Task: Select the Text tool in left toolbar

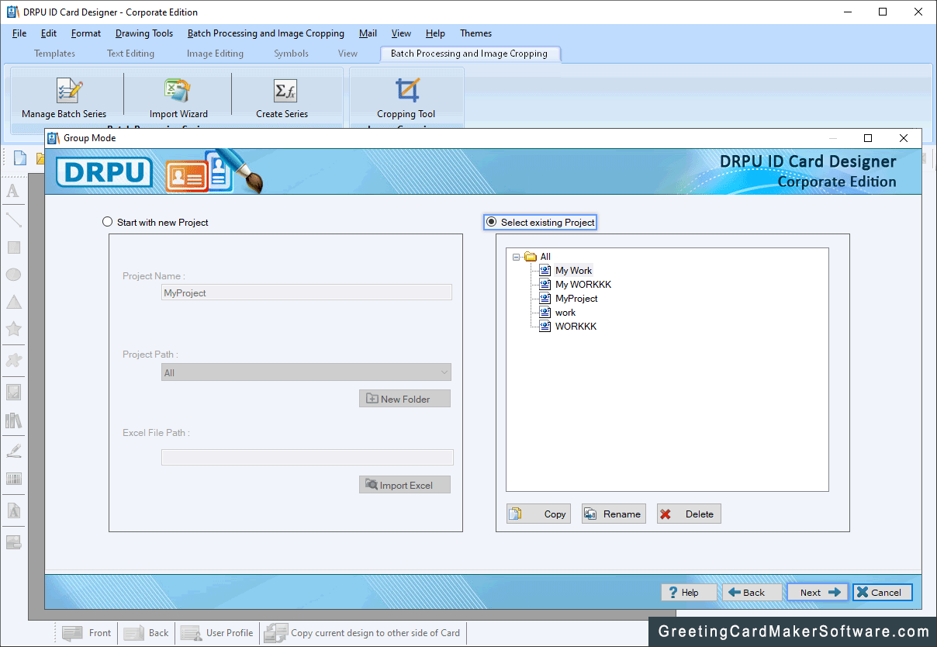Action: 13,192
